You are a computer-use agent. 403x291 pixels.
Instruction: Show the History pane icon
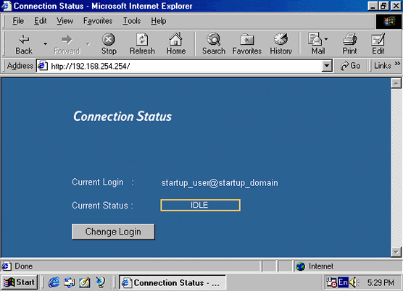pyautogui.click(x=281, y=39)
